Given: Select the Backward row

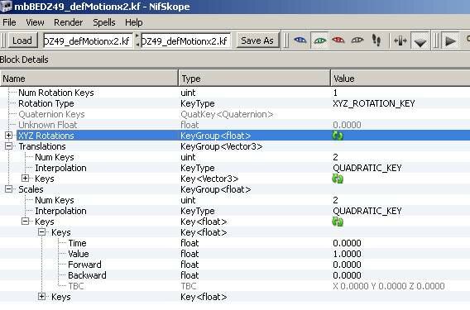Looking at the screenshot, I should click(235, 275).
